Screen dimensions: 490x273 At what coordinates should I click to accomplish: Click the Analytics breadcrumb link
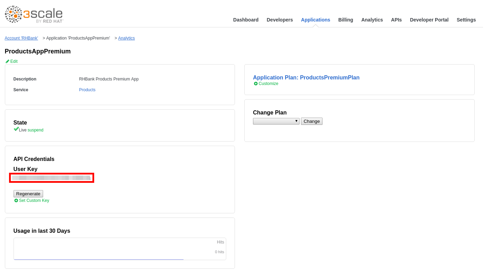coord(126,38)
